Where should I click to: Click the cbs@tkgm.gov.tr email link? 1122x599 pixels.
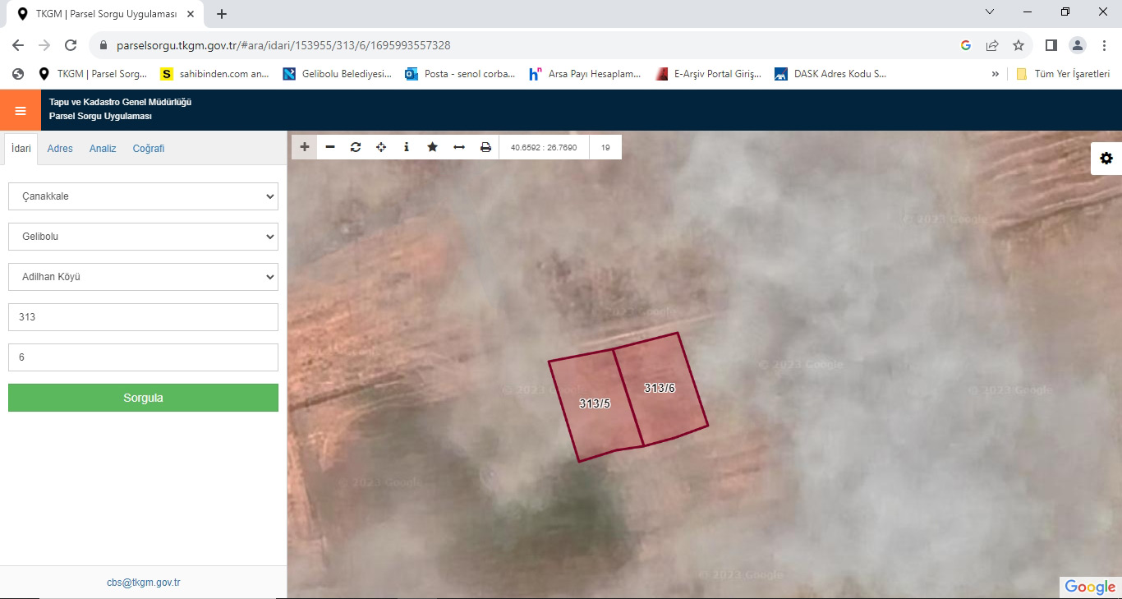tap(143, 583)
